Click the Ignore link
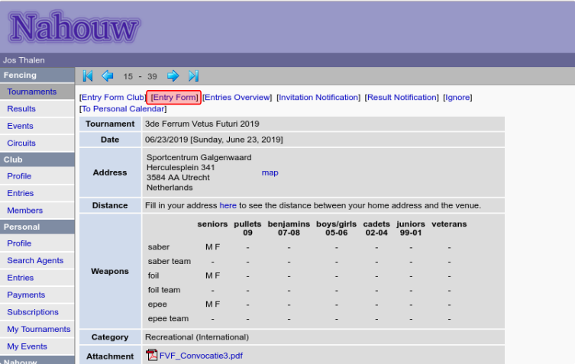The image size is (575, 364). click(457, 98)
